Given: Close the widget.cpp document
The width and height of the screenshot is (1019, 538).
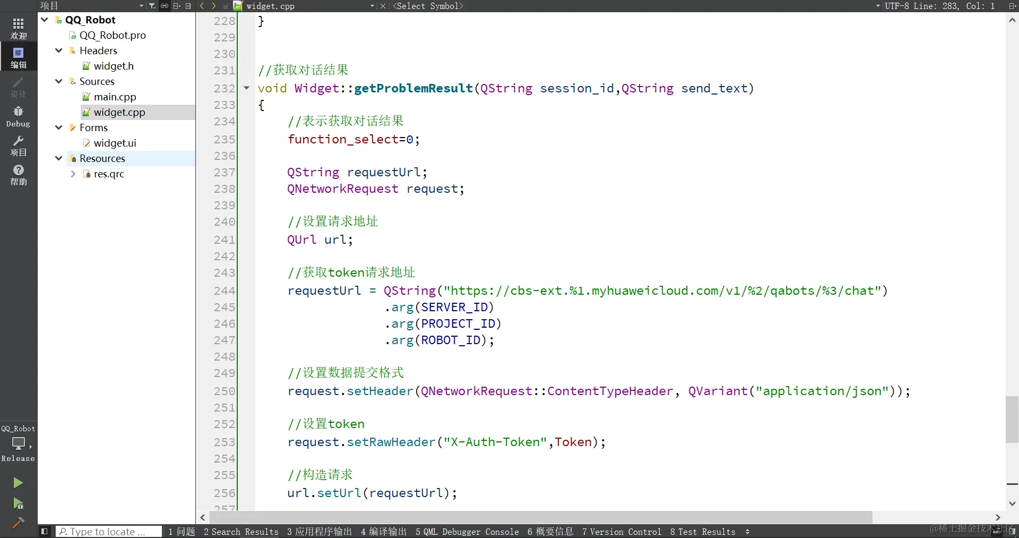Looking at the screenshot, I should coord(383,6).
